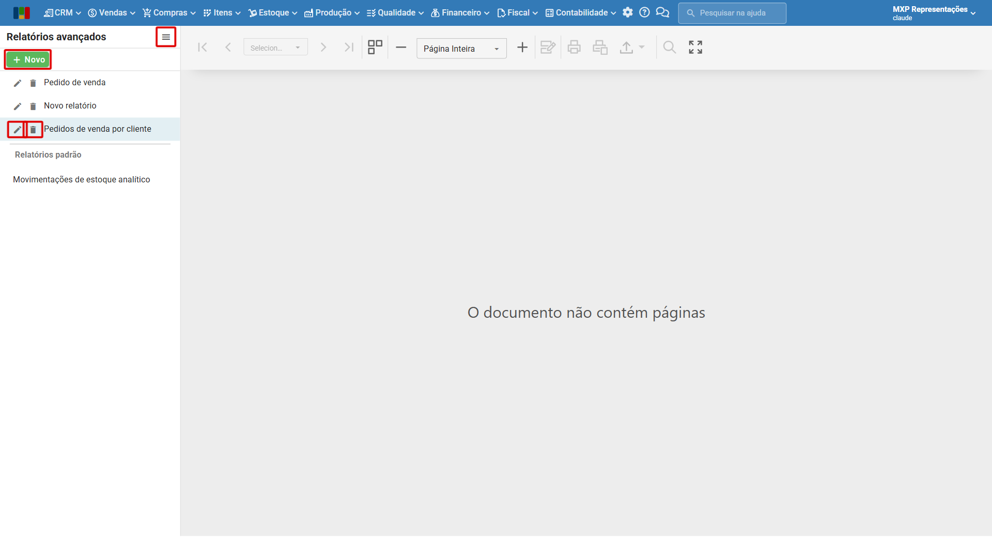Toggle full screen mode
Viewport: 992px width, 558px height.
[695, 48]
